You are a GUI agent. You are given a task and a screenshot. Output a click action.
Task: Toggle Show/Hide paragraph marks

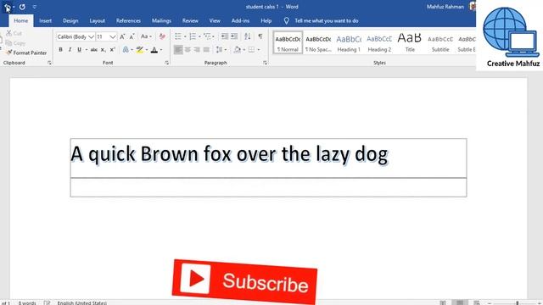[x=260, y=36]
